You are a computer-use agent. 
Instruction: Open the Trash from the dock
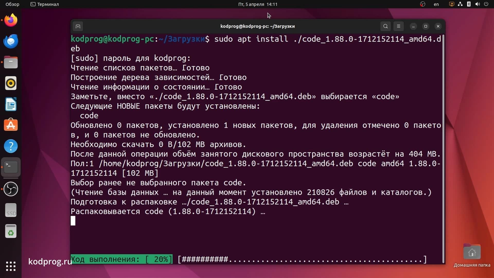pos(11,231)
